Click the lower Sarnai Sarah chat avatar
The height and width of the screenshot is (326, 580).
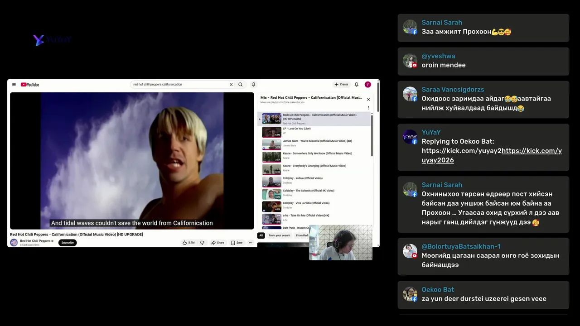410,189
